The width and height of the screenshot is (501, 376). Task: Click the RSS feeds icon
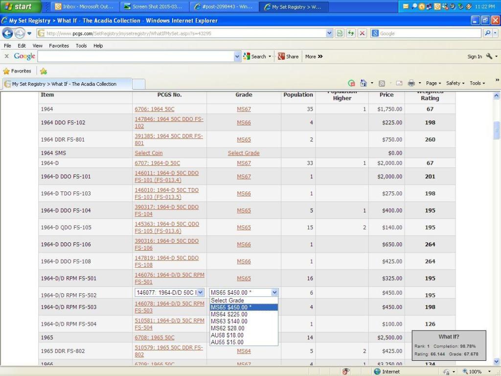[x=382, y=83]
